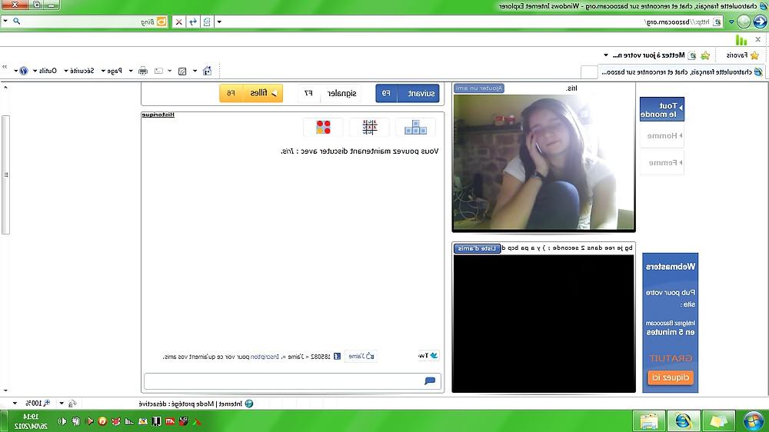The width and height of the screenshot is (769, 432).
Task: Select the Homme filter option
Action: click(661, 136)
